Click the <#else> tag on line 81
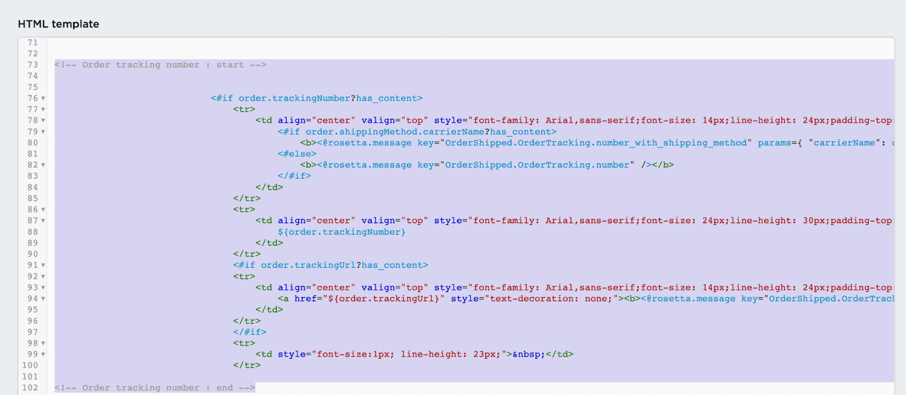906x395 pixels. pos(297,154)
